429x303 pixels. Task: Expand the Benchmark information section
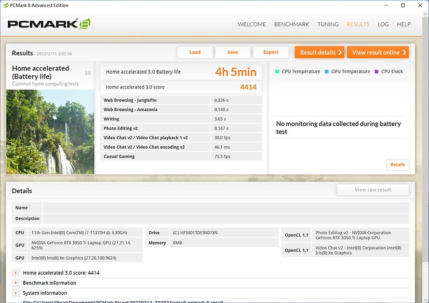(16, 283)
